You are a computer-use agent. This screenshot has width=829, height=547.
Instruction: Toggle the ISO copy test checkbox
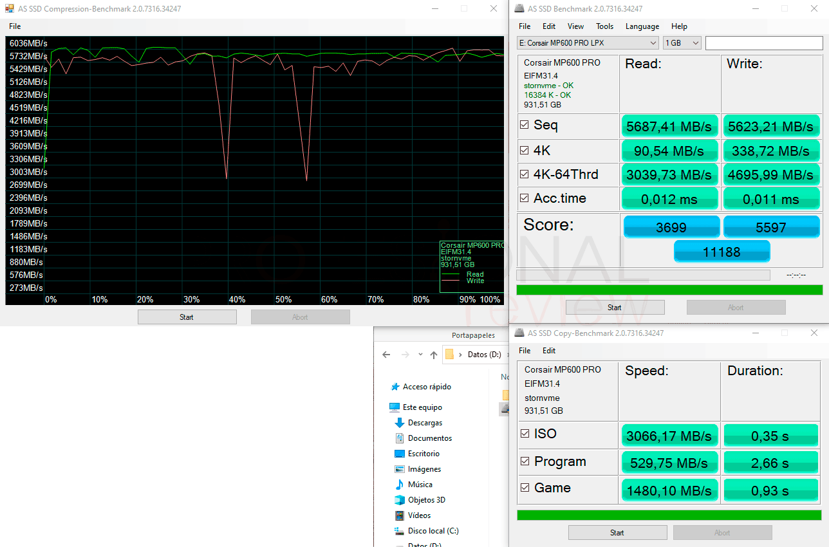[525, 434]
